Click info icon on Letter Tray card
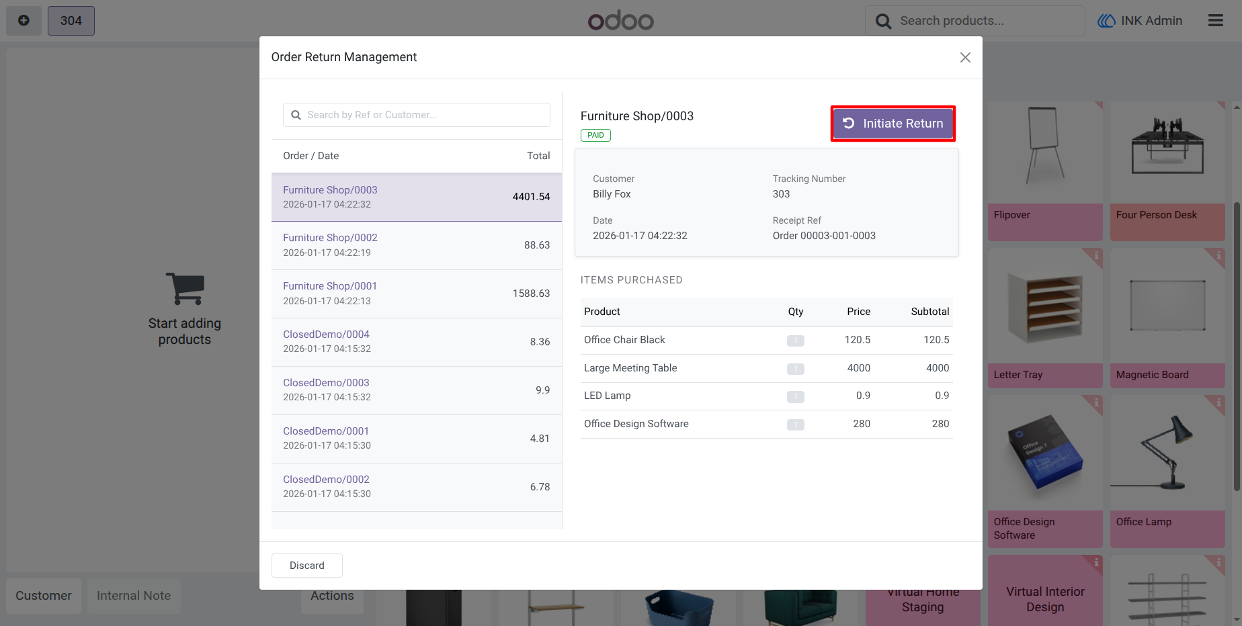This screenshot has width=1242, height=626. [x=1096, y=255]
